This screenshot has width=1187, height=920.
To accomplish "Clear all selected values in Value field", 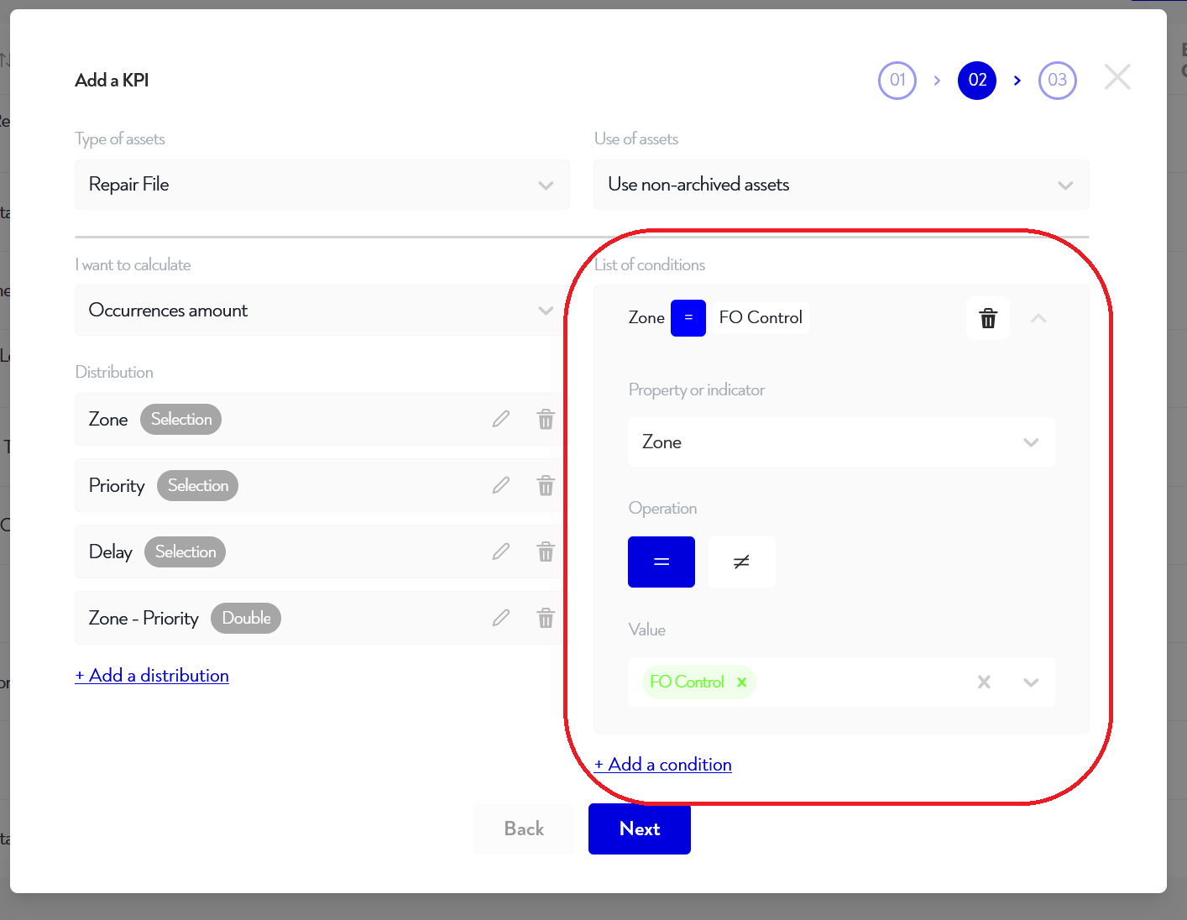I will click(984, 682).
